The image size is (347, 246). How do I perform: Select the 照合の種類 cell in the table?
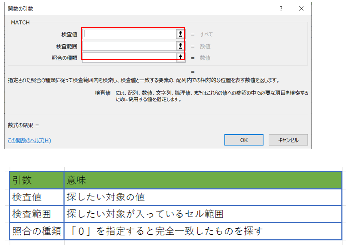tap(37, 231)
